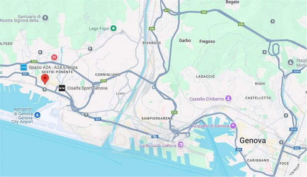
Task: Open the Cisalfa Sport Genova store icon
Action: (62, 88)
